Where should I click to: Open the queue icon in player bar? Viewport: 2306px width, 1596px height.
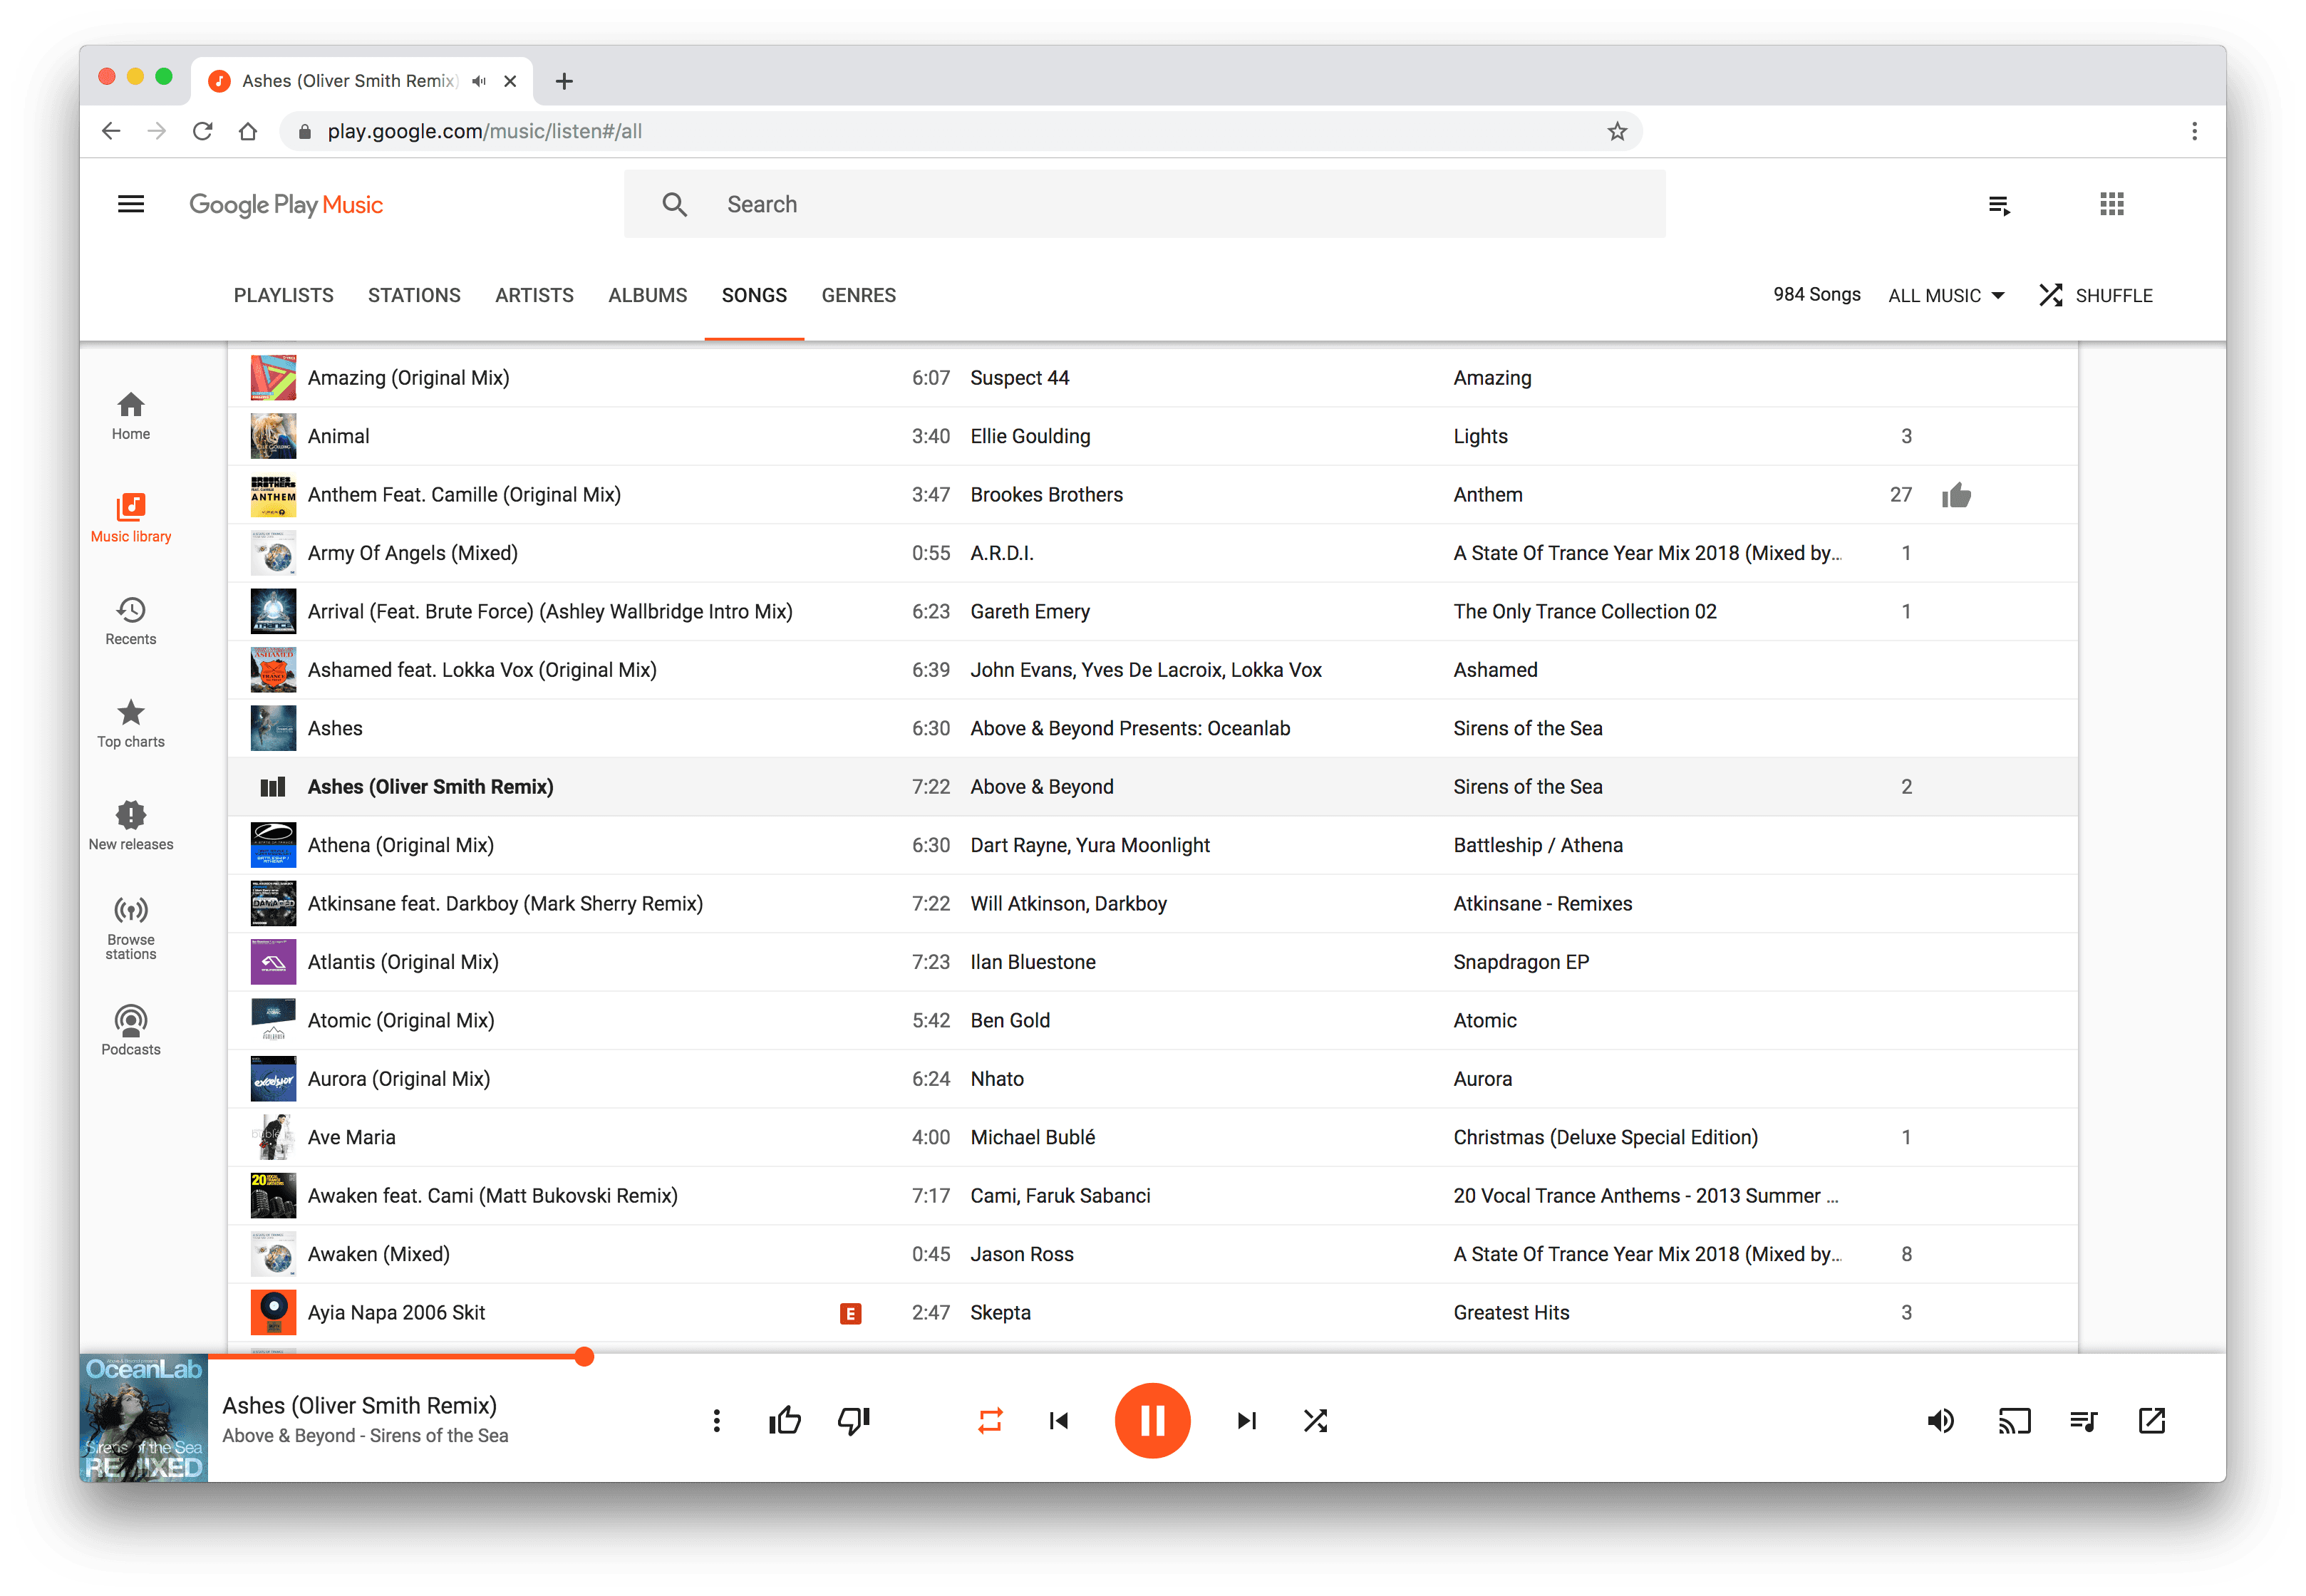click(x=2083, y=1420)
